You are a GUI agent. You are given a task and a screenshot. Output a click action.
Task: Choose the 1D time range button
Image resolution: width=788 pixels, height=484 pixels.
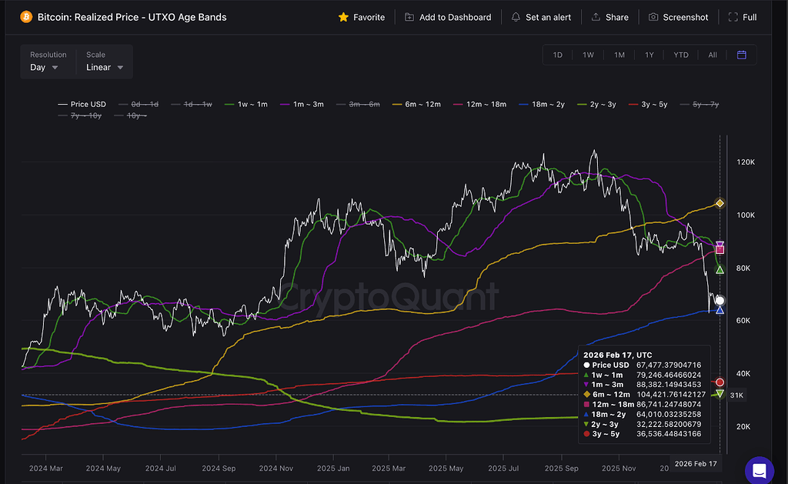coord(558,55)
